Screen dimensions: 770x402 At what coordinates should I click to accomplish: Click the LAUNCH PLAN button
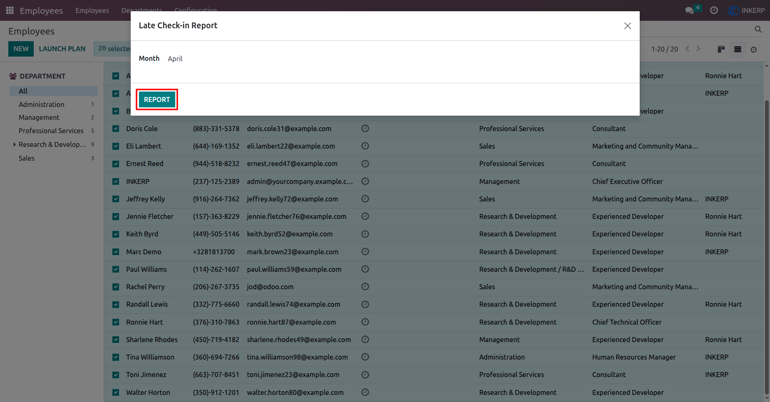(x=62, y=49)
